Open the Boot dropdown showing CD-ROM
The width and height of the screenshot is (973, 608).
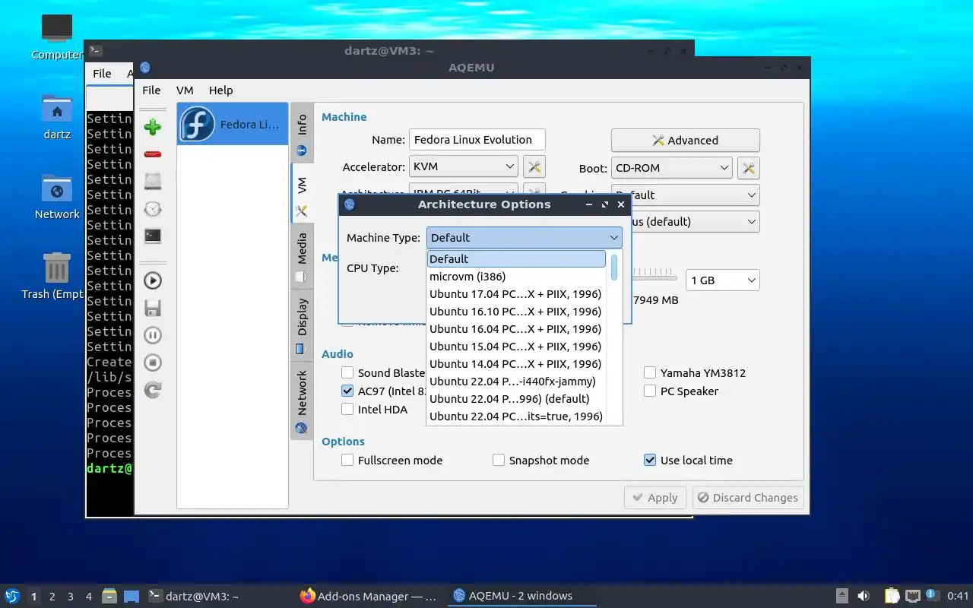coord(672,168)
